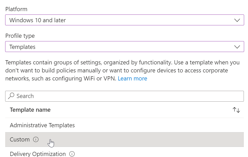Click the info circle next to Custom

[x=36, y=139]
